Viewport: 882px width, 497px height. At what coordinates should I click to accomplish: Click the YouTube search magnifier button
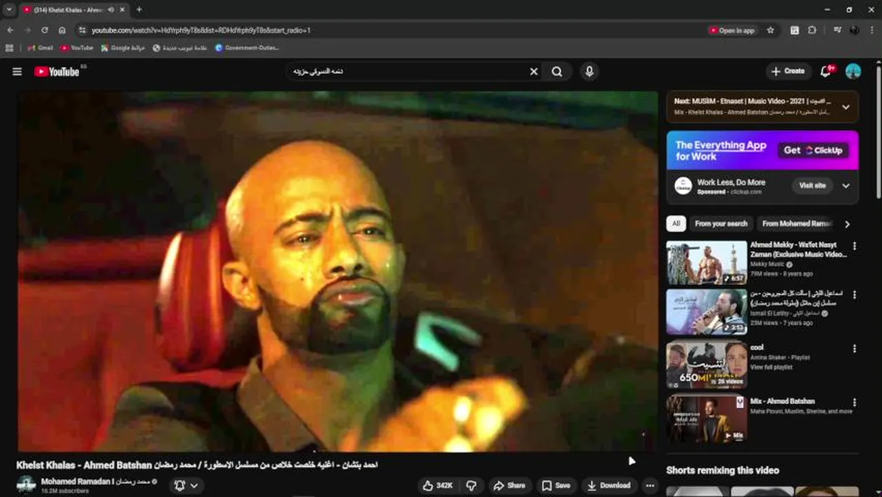[557, 71]
